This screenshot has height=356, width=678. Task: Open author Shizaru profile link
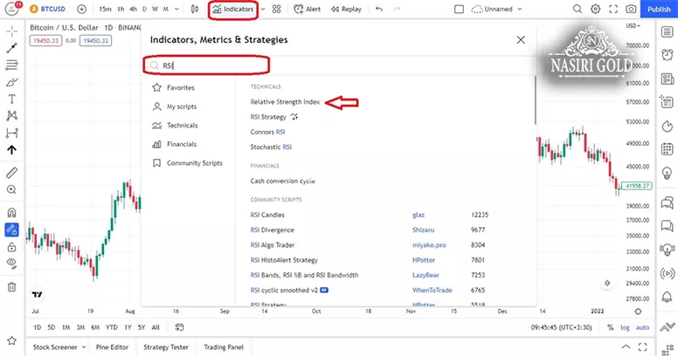pos(423,229)
